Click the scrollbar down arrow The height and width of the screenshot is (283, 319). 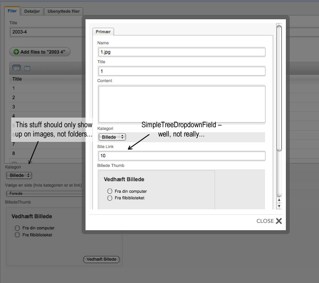click(x=279, y=206)
